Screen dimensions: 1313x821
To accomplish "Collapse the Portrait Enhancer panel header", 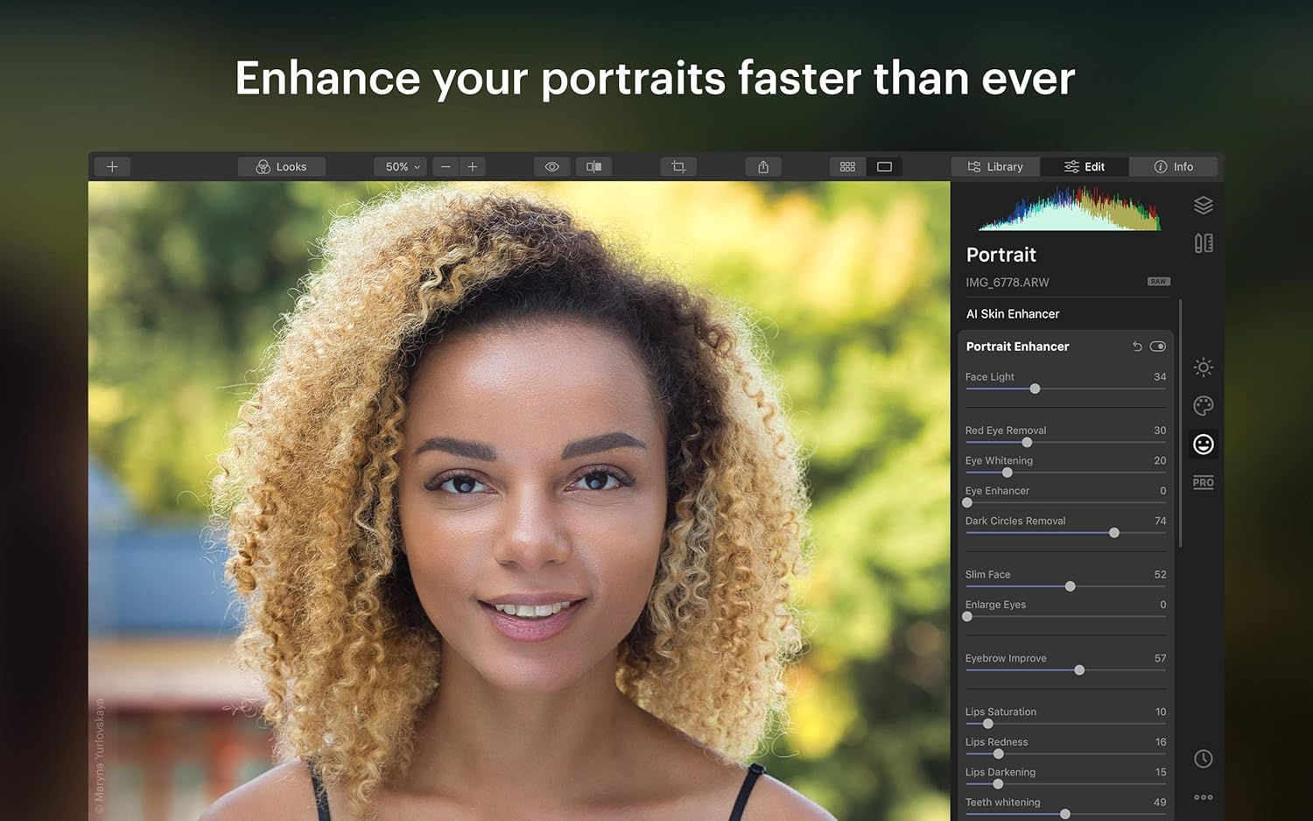I will 1018,347.
